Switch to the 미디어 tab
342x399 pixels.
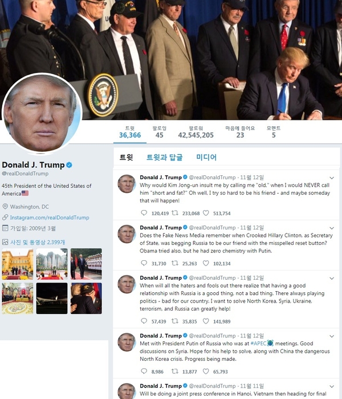tap(206, 157)
